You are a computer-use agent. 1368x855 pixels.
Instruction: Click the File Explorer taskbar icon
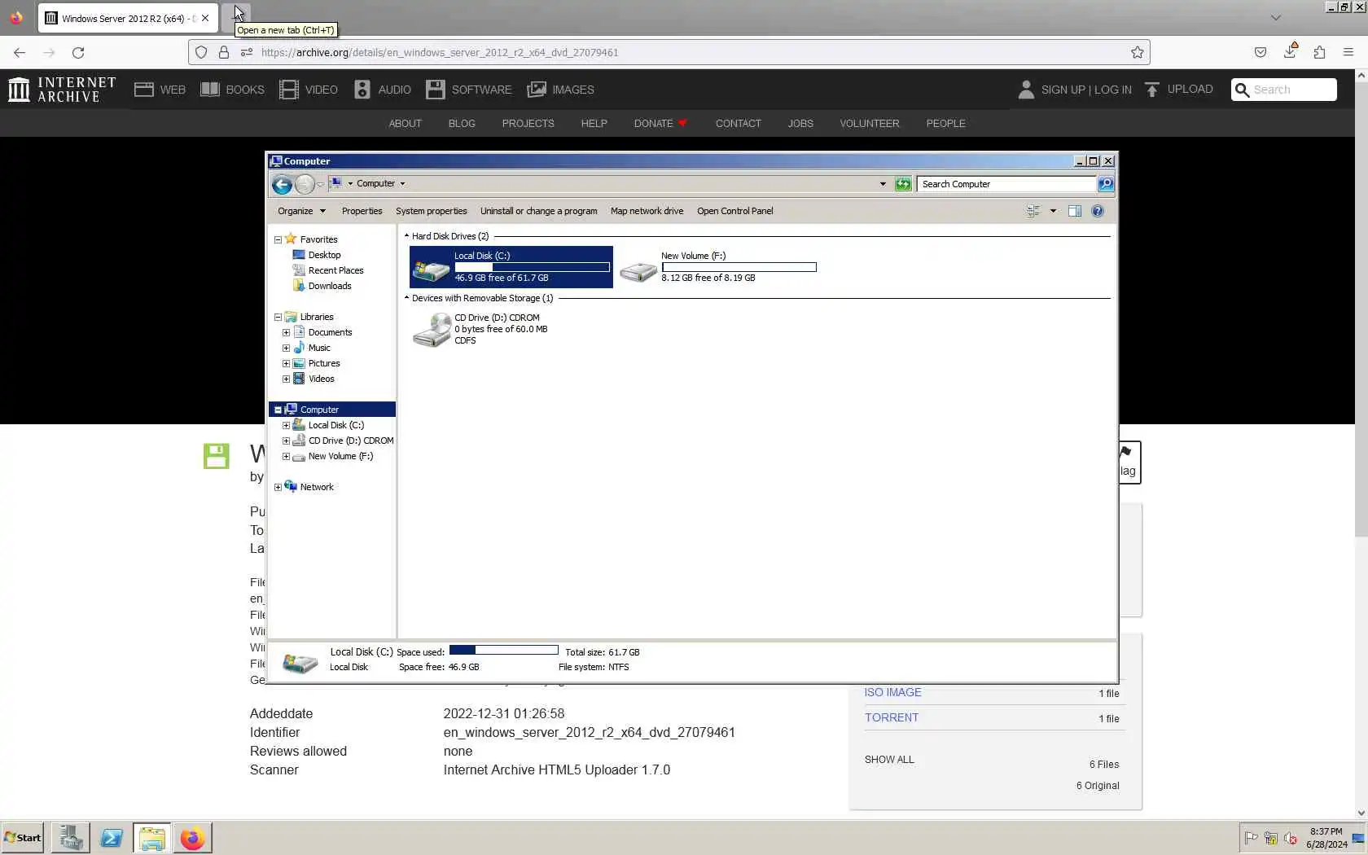click(152, 838)
